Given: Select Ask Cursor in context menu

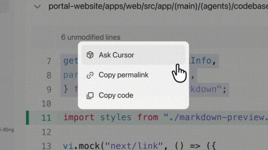Looking at the screenshot, I should (133, 55).
